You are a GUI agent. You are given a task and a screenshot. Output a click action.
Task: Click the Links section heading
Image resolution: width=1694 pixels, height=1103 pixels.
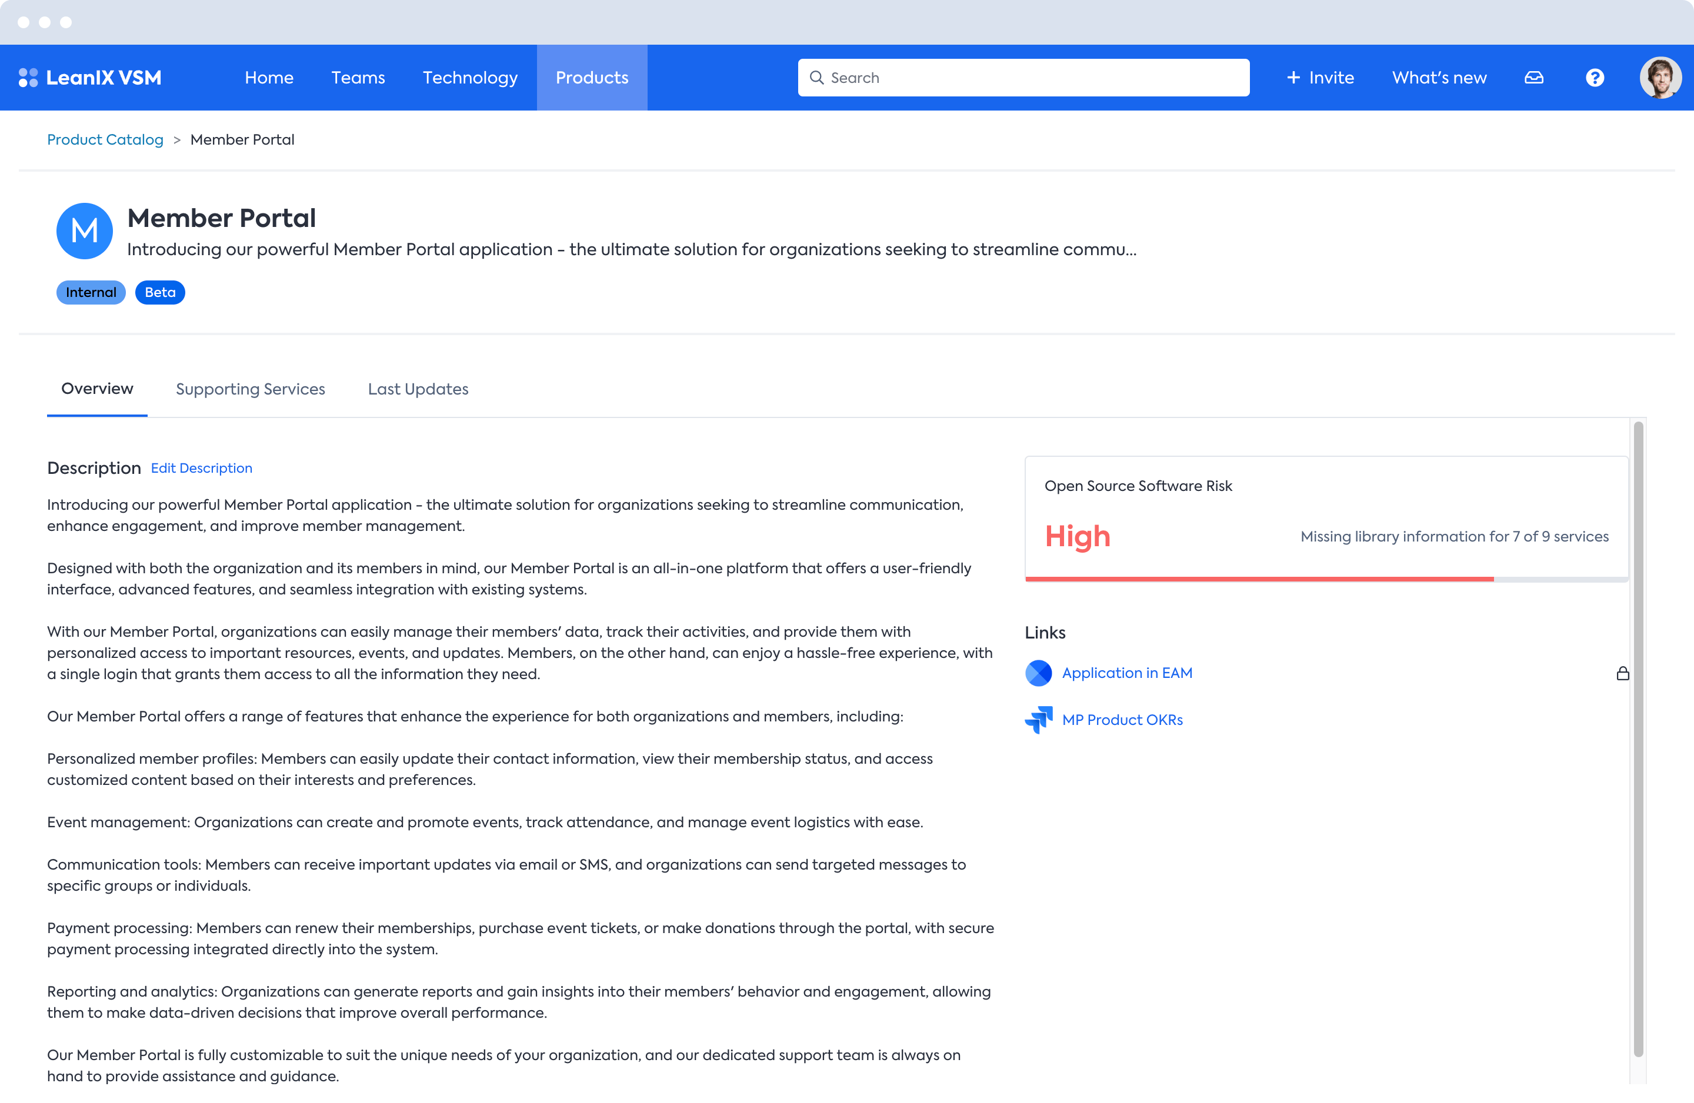click(x=1045, y=633)
